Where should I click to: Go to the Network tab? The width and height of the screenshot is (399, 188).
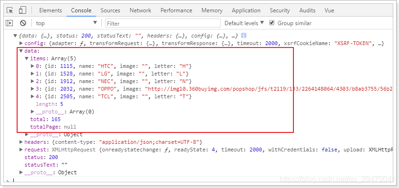pyautogui.click(x=140, y=10)
